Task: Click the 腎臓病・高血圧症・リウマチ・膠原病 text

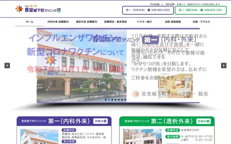Action: (83, 134)
